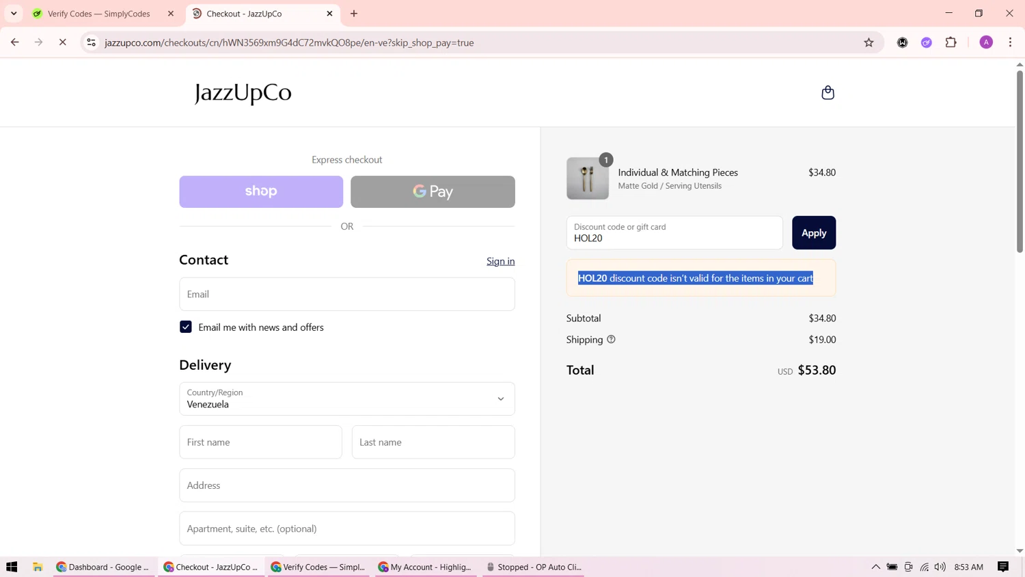
Task: Stop loading the page
Action: [x=62, y=42]
